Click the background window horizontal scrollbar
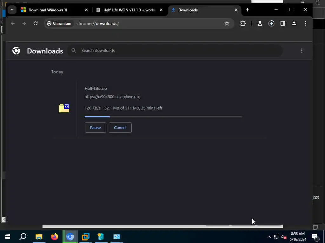The width and height of the screenshot is (325, 243). coord(162,227)
